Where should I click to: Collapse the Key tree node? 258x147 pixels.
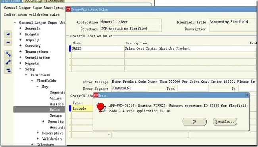coord(38,87)
